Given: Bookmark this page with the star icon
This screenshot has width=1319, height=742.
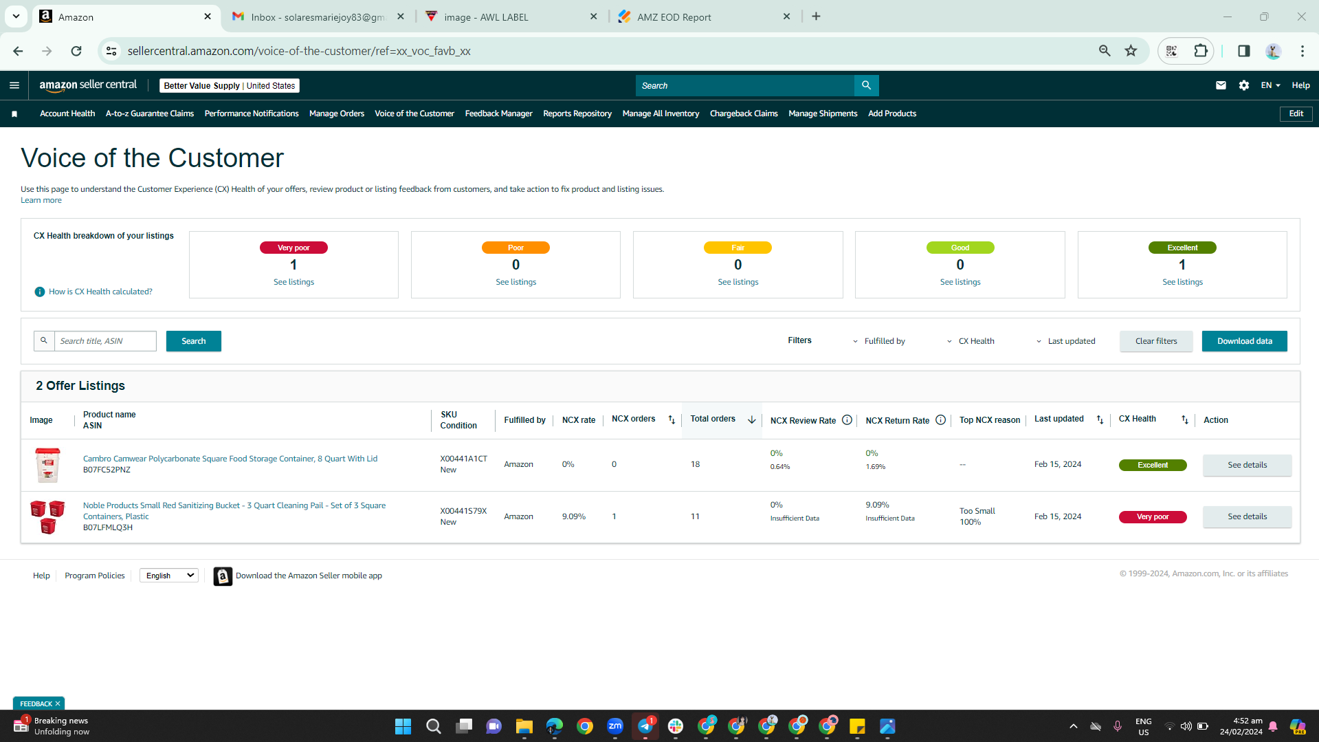Looking at the screenshot, I should pos(1131,51).
